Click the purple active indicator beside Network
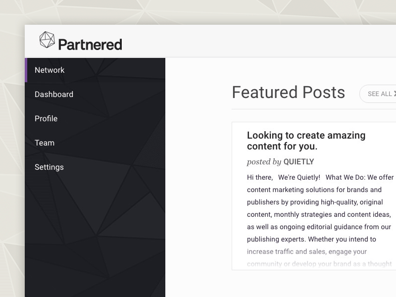Image resolution: width=396 pixels, height=297 pixels. [26, 70]
